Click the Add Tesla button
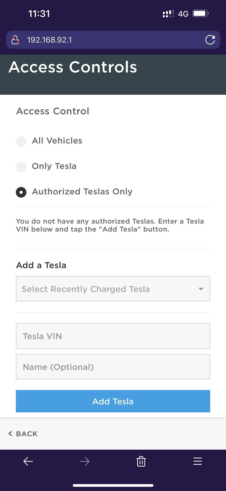The height and width of the screenshot is (491, 226). tap(113, 401)
